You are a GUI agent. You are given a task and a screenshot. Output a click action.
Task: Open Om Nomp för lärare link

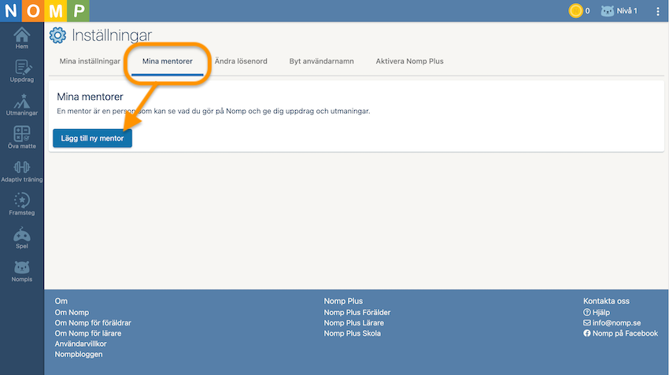(x=88, y=333)
